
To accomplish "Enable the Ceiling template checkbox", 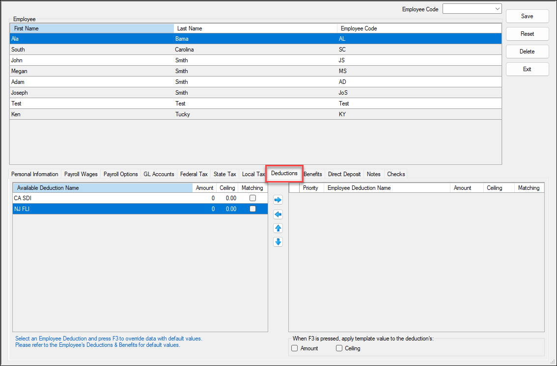I will click(339, 348).
